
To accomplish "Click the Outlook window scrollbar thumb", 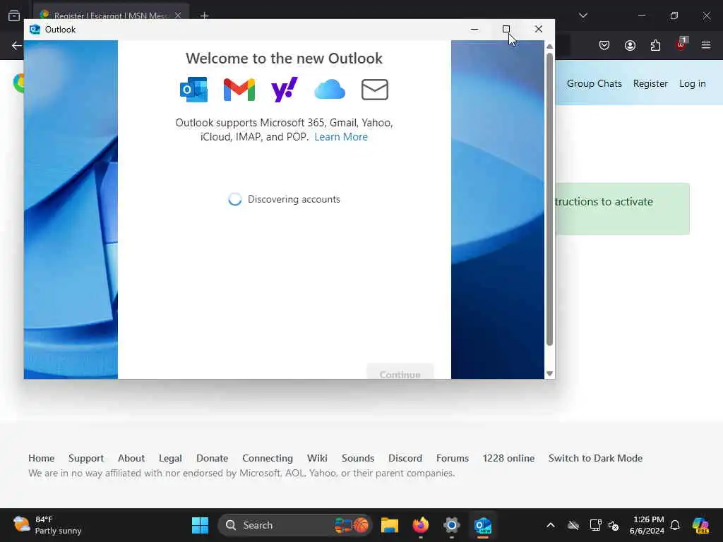I will pyautogui.click(x=549, y=199).
